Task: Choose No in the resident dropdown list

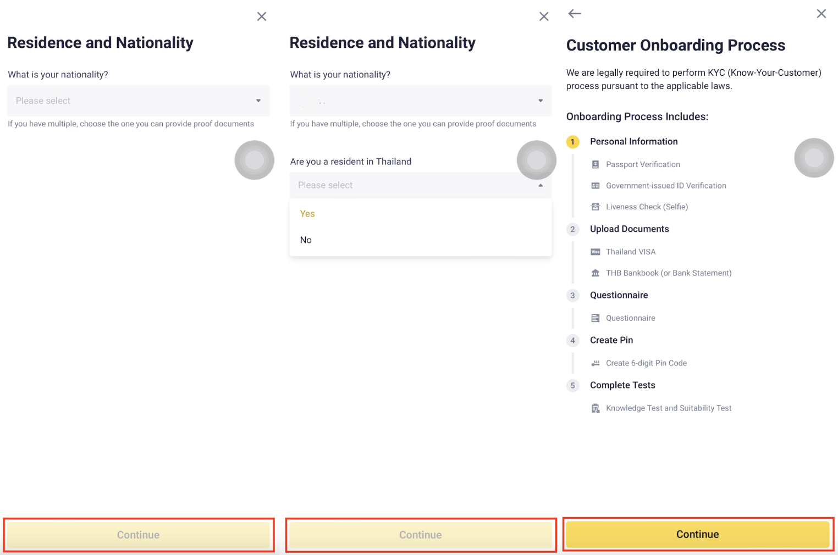Action: click(x=306, y=240)
